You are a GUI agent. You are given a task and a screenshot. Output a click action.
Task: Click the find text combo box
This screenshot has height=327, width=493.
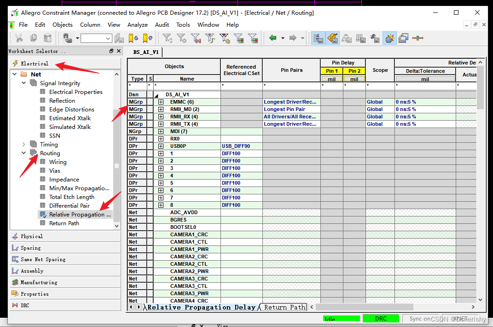pos(96,38)
